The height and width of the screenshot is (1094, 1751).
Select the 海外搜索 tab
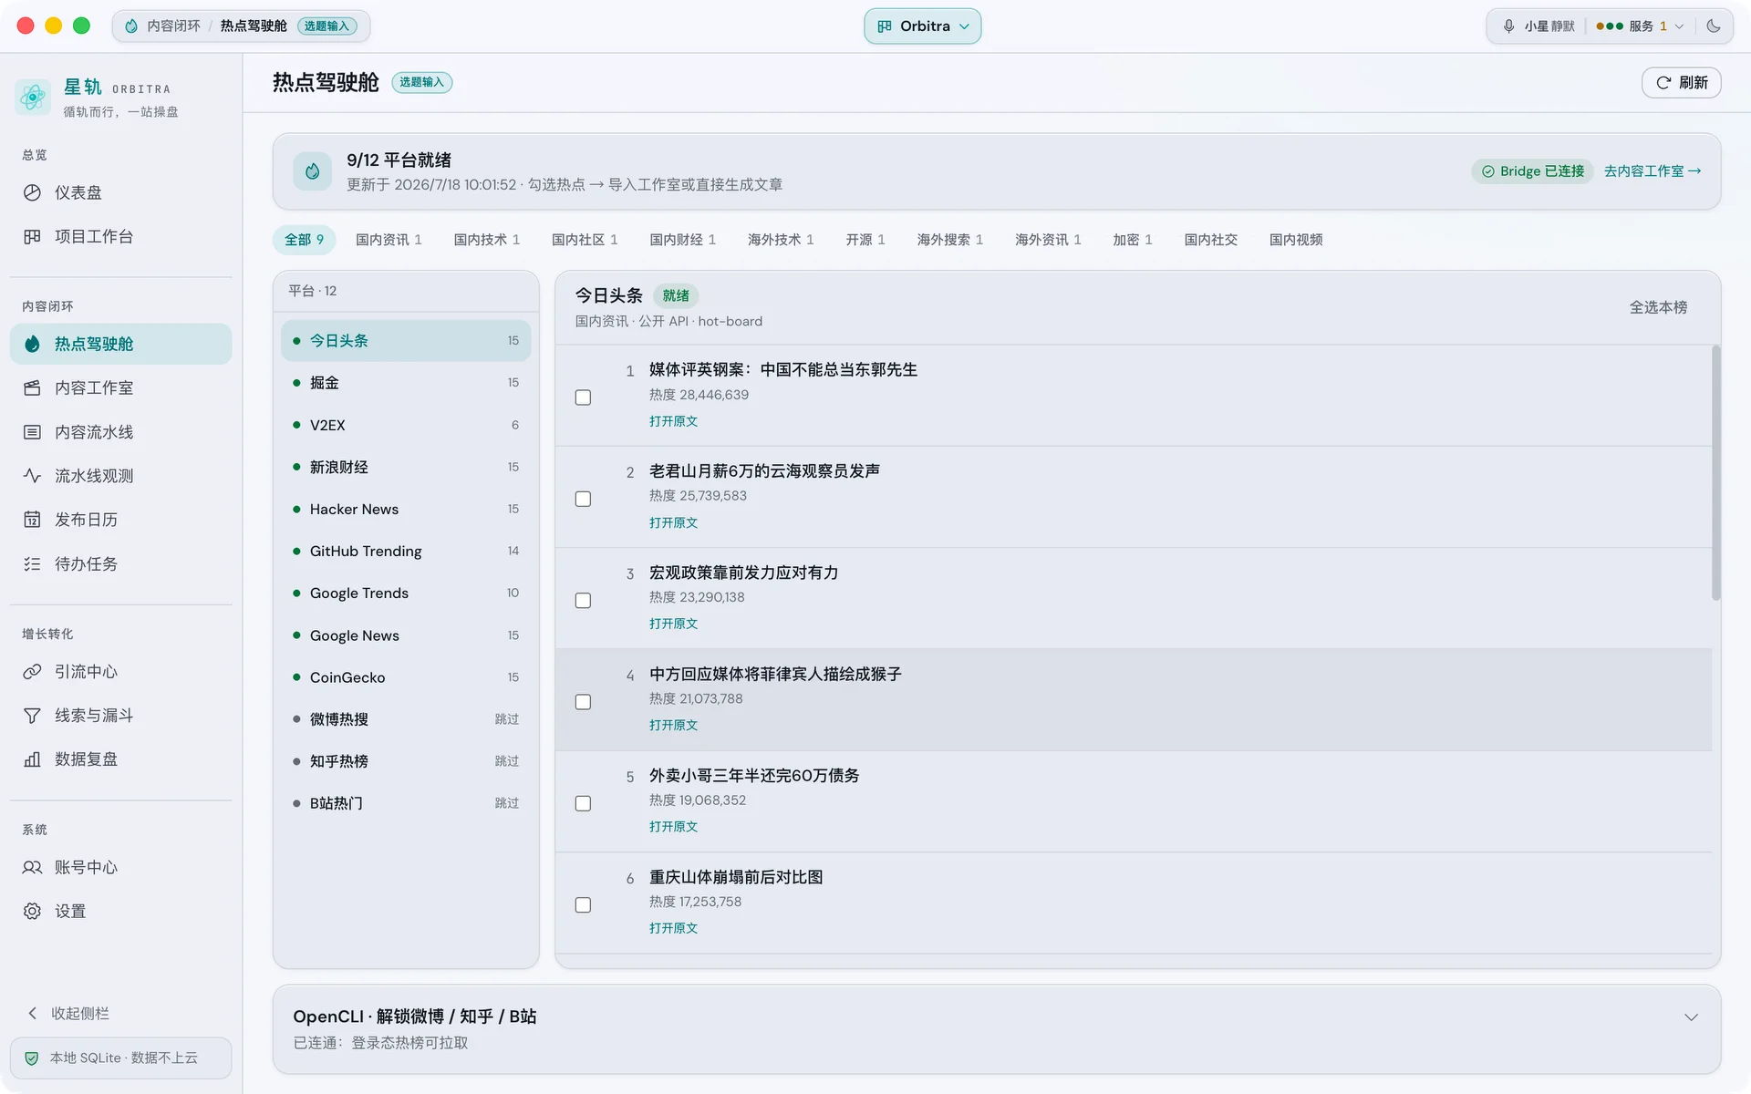pyautogui.click(x=950, y=240)
